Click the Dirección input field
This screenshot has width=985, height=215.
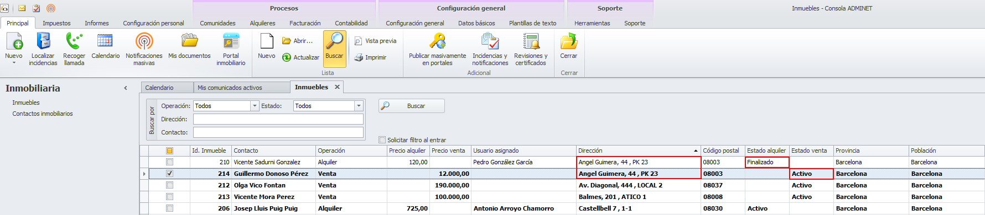coord(278,119)
